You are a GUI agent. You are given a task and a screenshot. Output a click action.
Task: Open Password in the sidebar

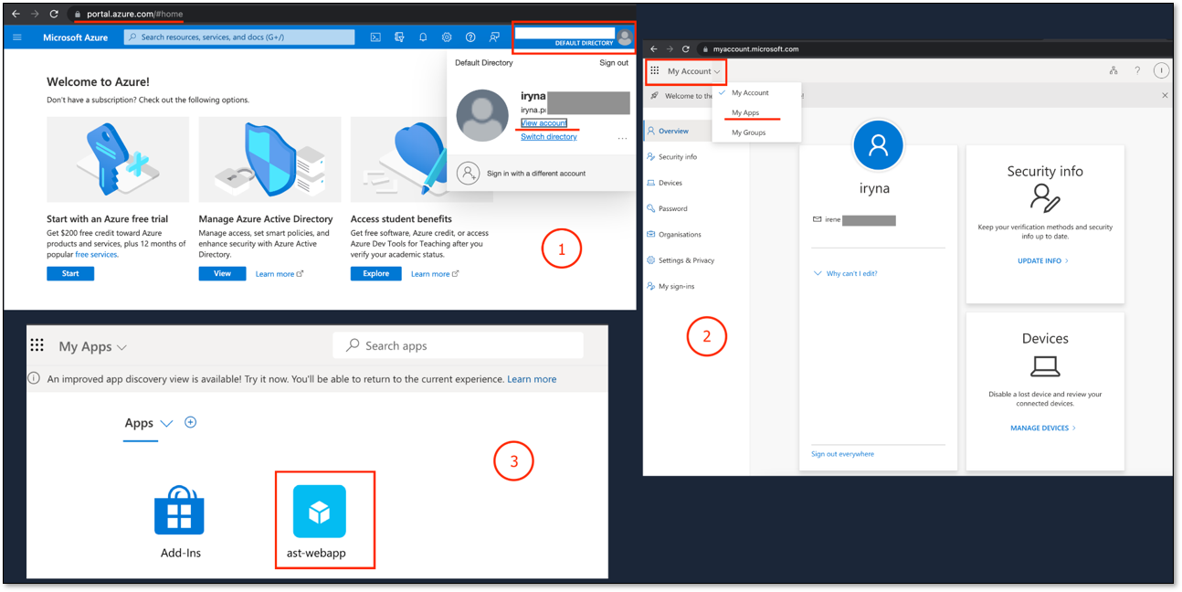pyautogui.click(x=667, y=208)
